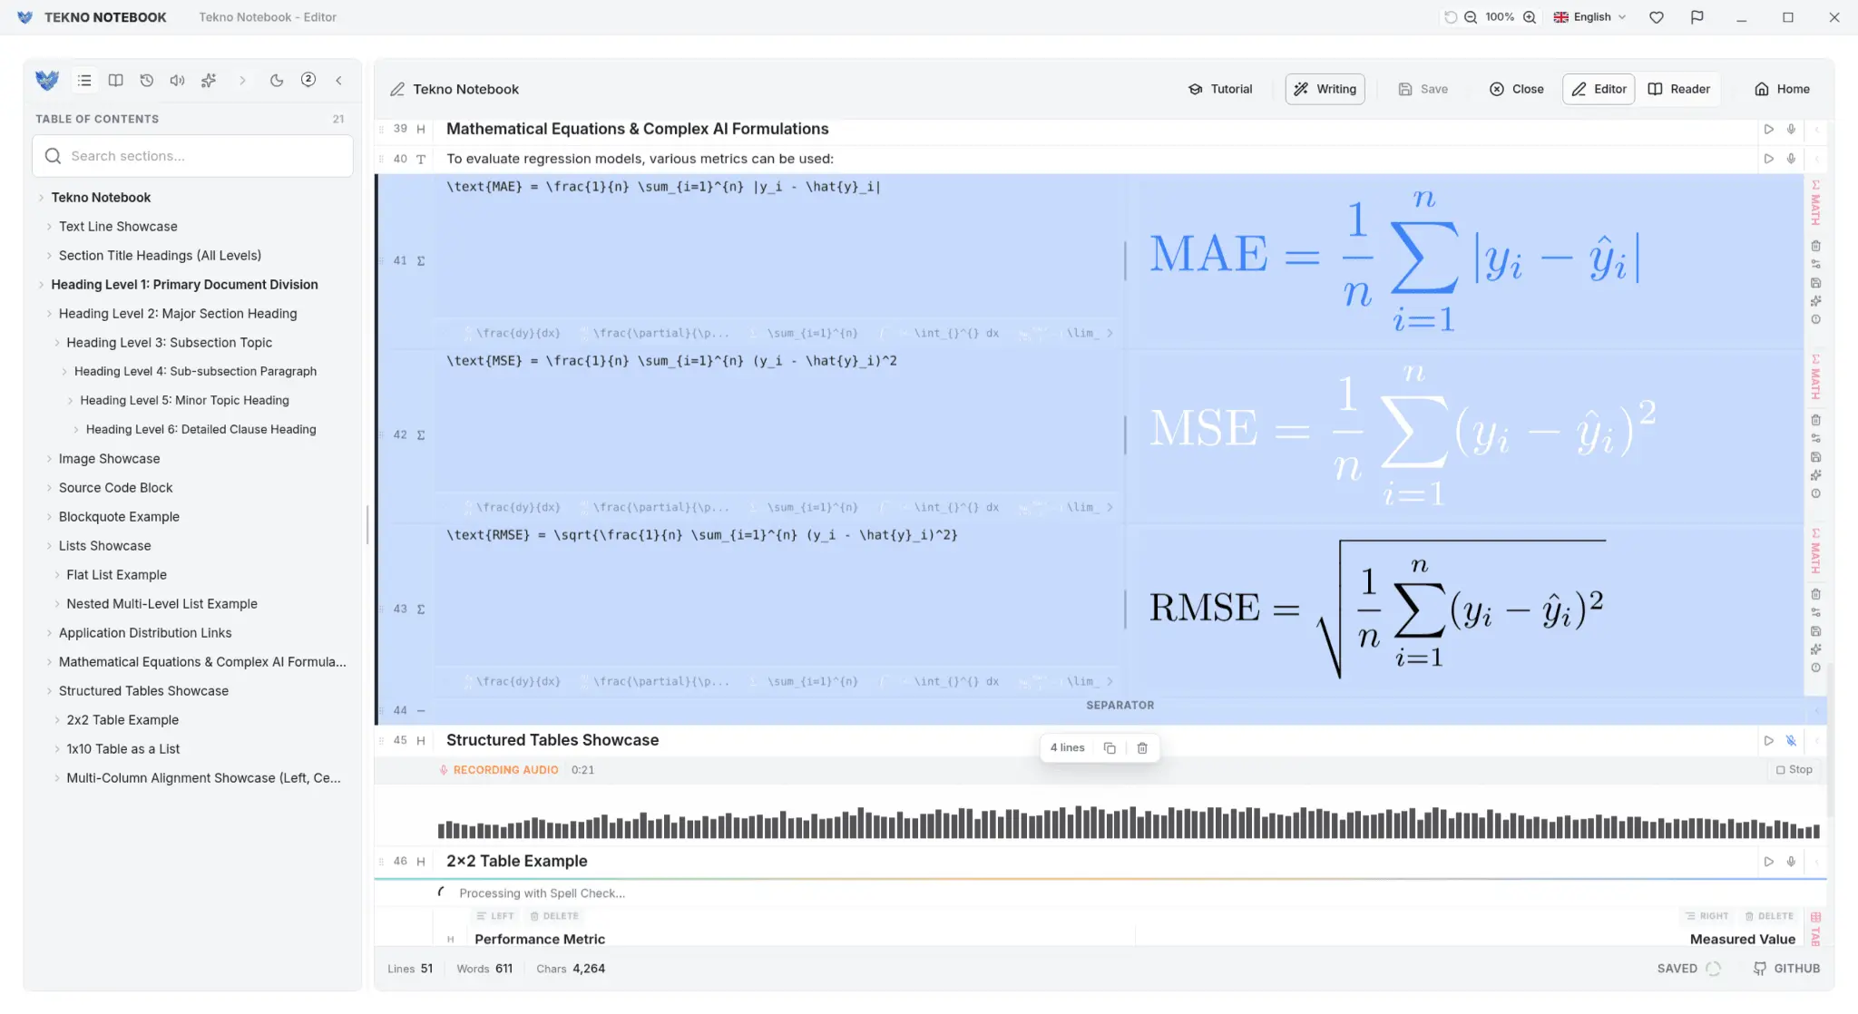Expand more formula snippets in MAE block
Image resolution: width=1858 pixels, height=1014 pixels.
1109,334
